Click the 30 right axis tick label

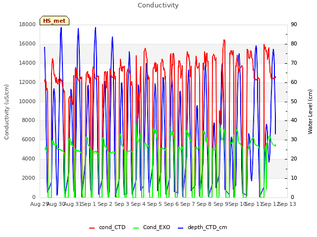[x=294, y=139]
